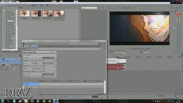Click the Open folder icon in main toolbar
The width and height of the screenshot is (183, 103).
click(4, 5)
